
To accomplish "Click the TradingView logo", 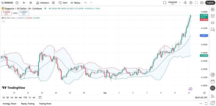I will [13, 88].
